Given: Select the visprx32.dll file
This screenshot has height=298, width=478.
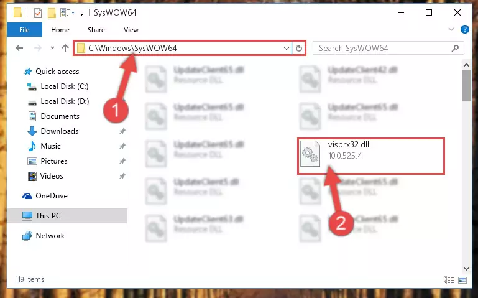Looking at the screenshot, I should tap(371, 156).
